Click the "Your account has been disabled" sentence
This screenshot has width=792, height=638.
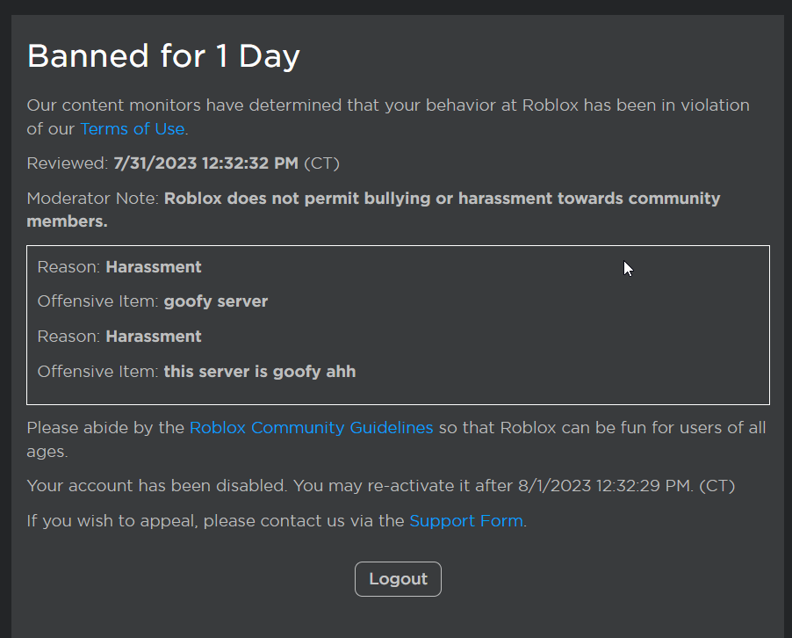(158, 485)
